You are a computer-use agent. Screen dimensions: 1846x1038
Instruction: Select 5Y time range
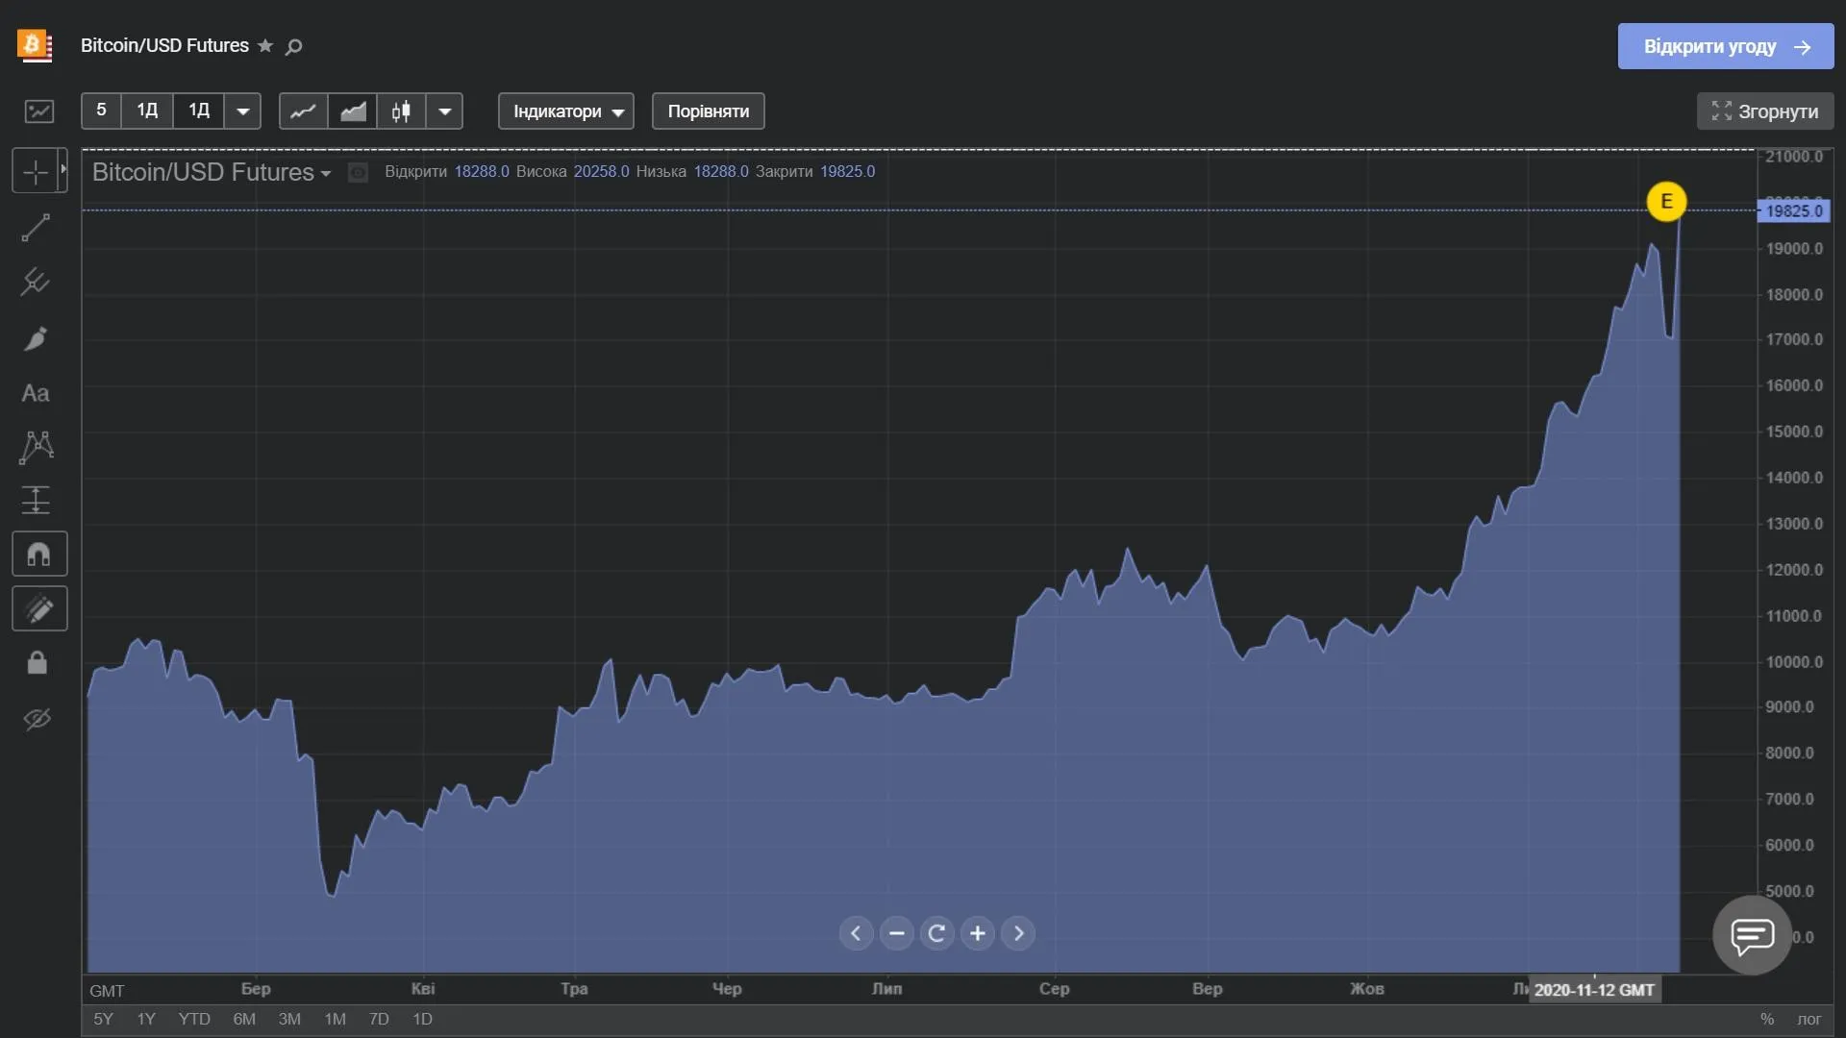click(103, 1019)
